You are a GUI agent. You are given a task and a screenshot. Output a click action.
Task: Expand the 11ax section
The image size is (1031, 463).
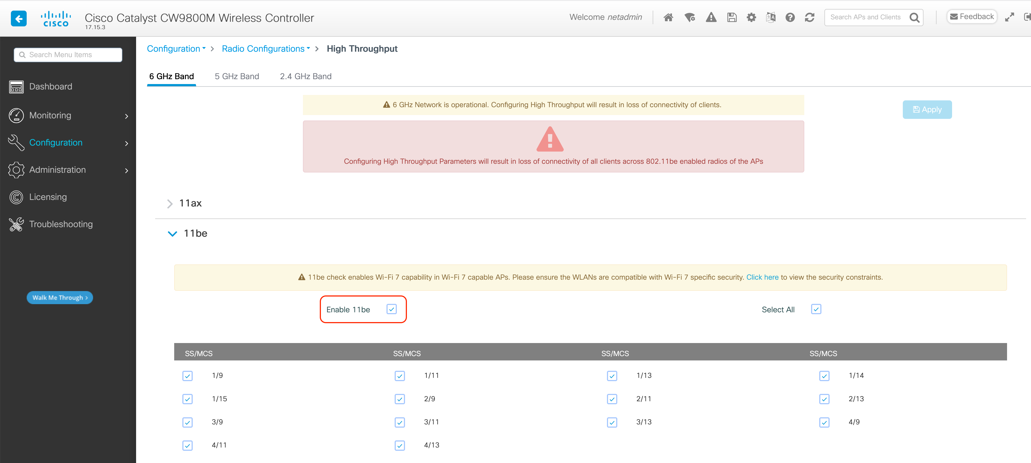[x=170, y=204]
